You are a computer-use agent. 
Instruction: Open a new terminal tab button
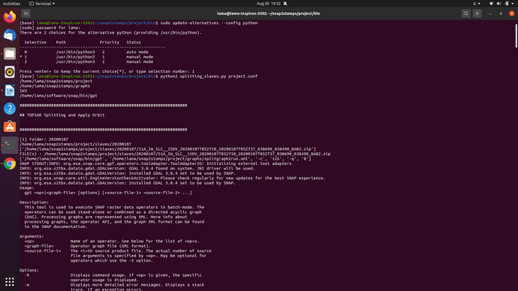point(26,13)
